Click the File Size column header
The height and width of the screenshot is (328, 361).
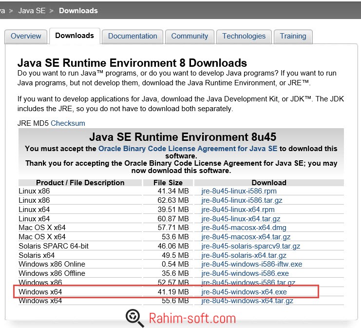(168, 183)
